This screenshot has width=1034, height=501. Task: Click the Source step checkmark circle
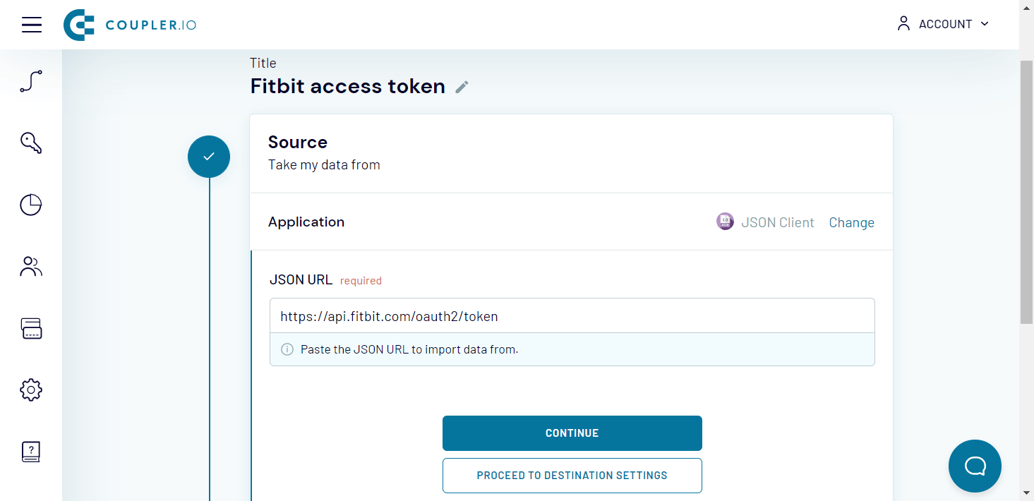point(209,157)
